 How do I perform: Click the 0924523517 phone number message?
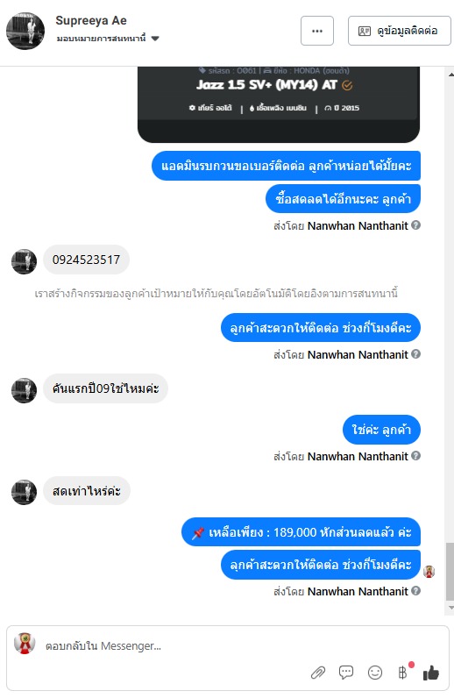coord(87,260)
